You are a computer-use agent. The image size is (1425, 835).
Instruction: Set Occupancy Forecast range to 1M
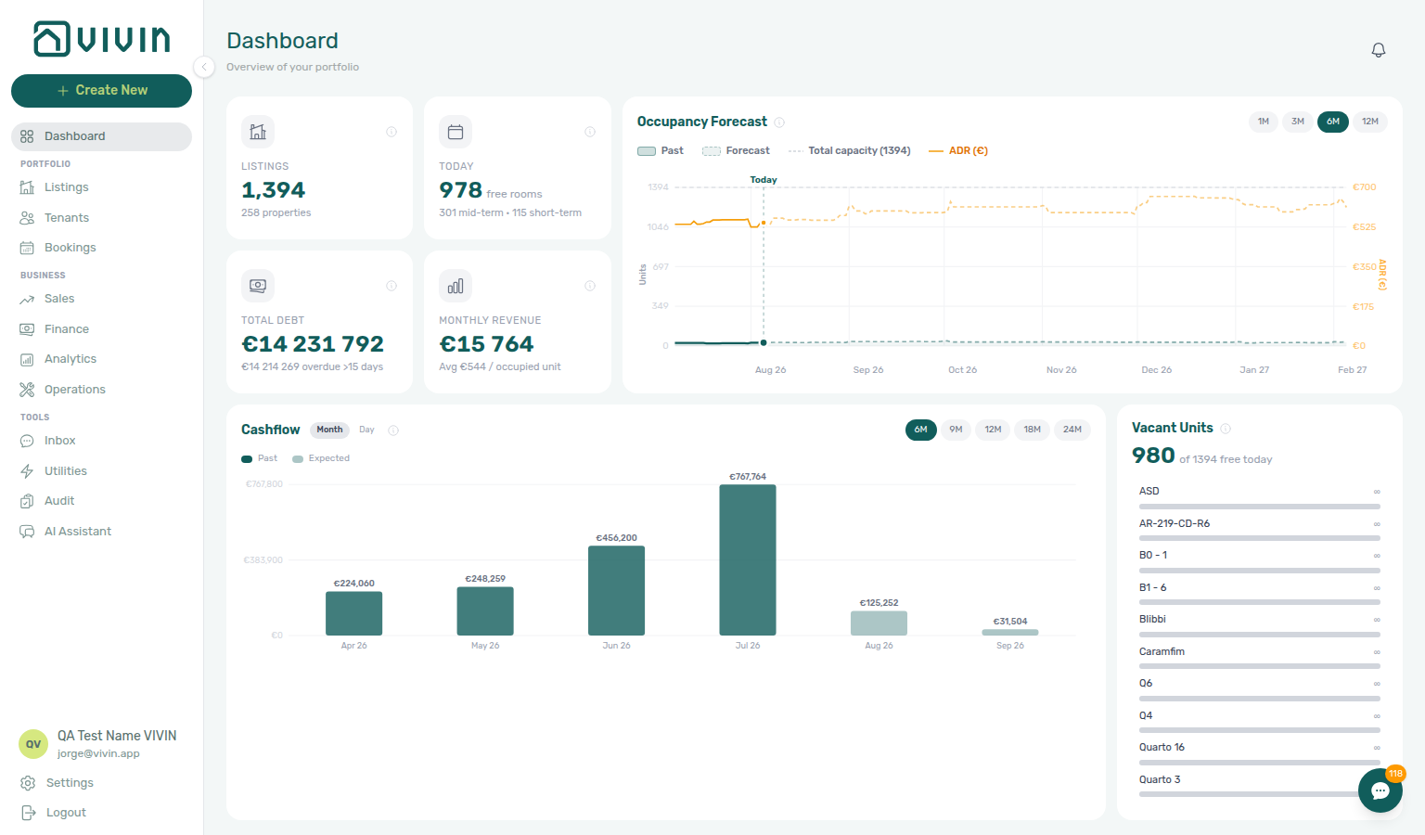pos(1264,122)
